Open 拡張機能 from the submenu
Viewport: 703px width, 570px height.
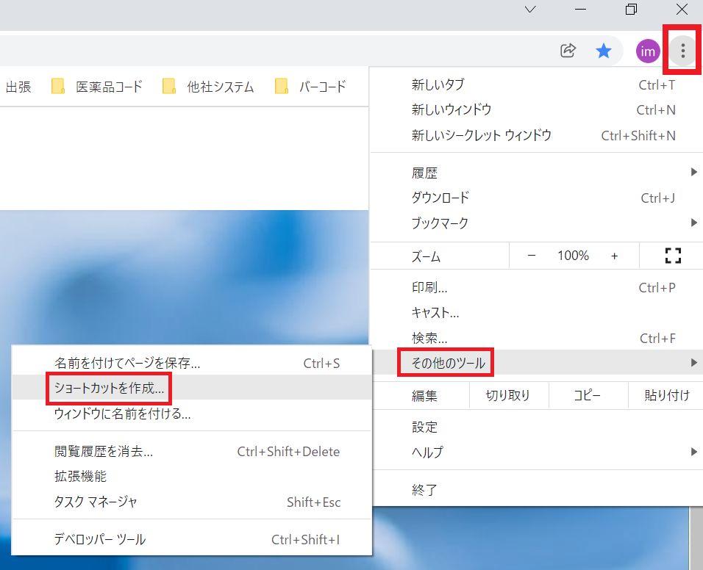click(x=192, y=476)
